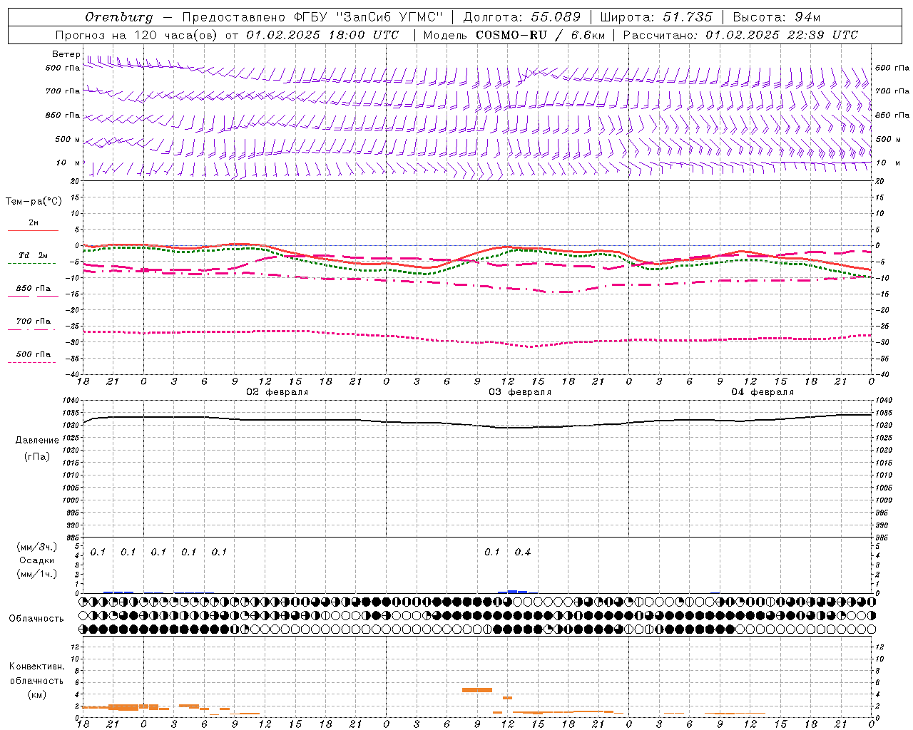Click the 850 гПа temperature legend entry
Viewport: 913px width, 730px height.
click(x=33, y=289)
